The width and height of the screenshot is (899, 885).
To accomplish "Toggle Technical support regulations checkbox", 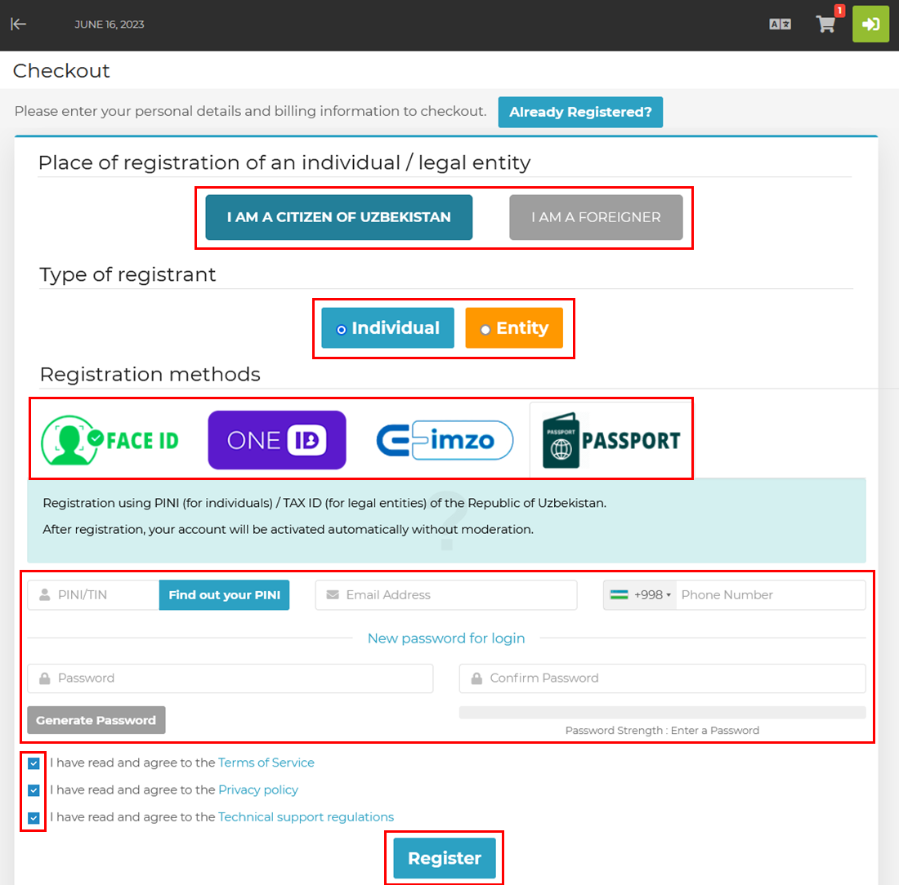I will 34,818.
